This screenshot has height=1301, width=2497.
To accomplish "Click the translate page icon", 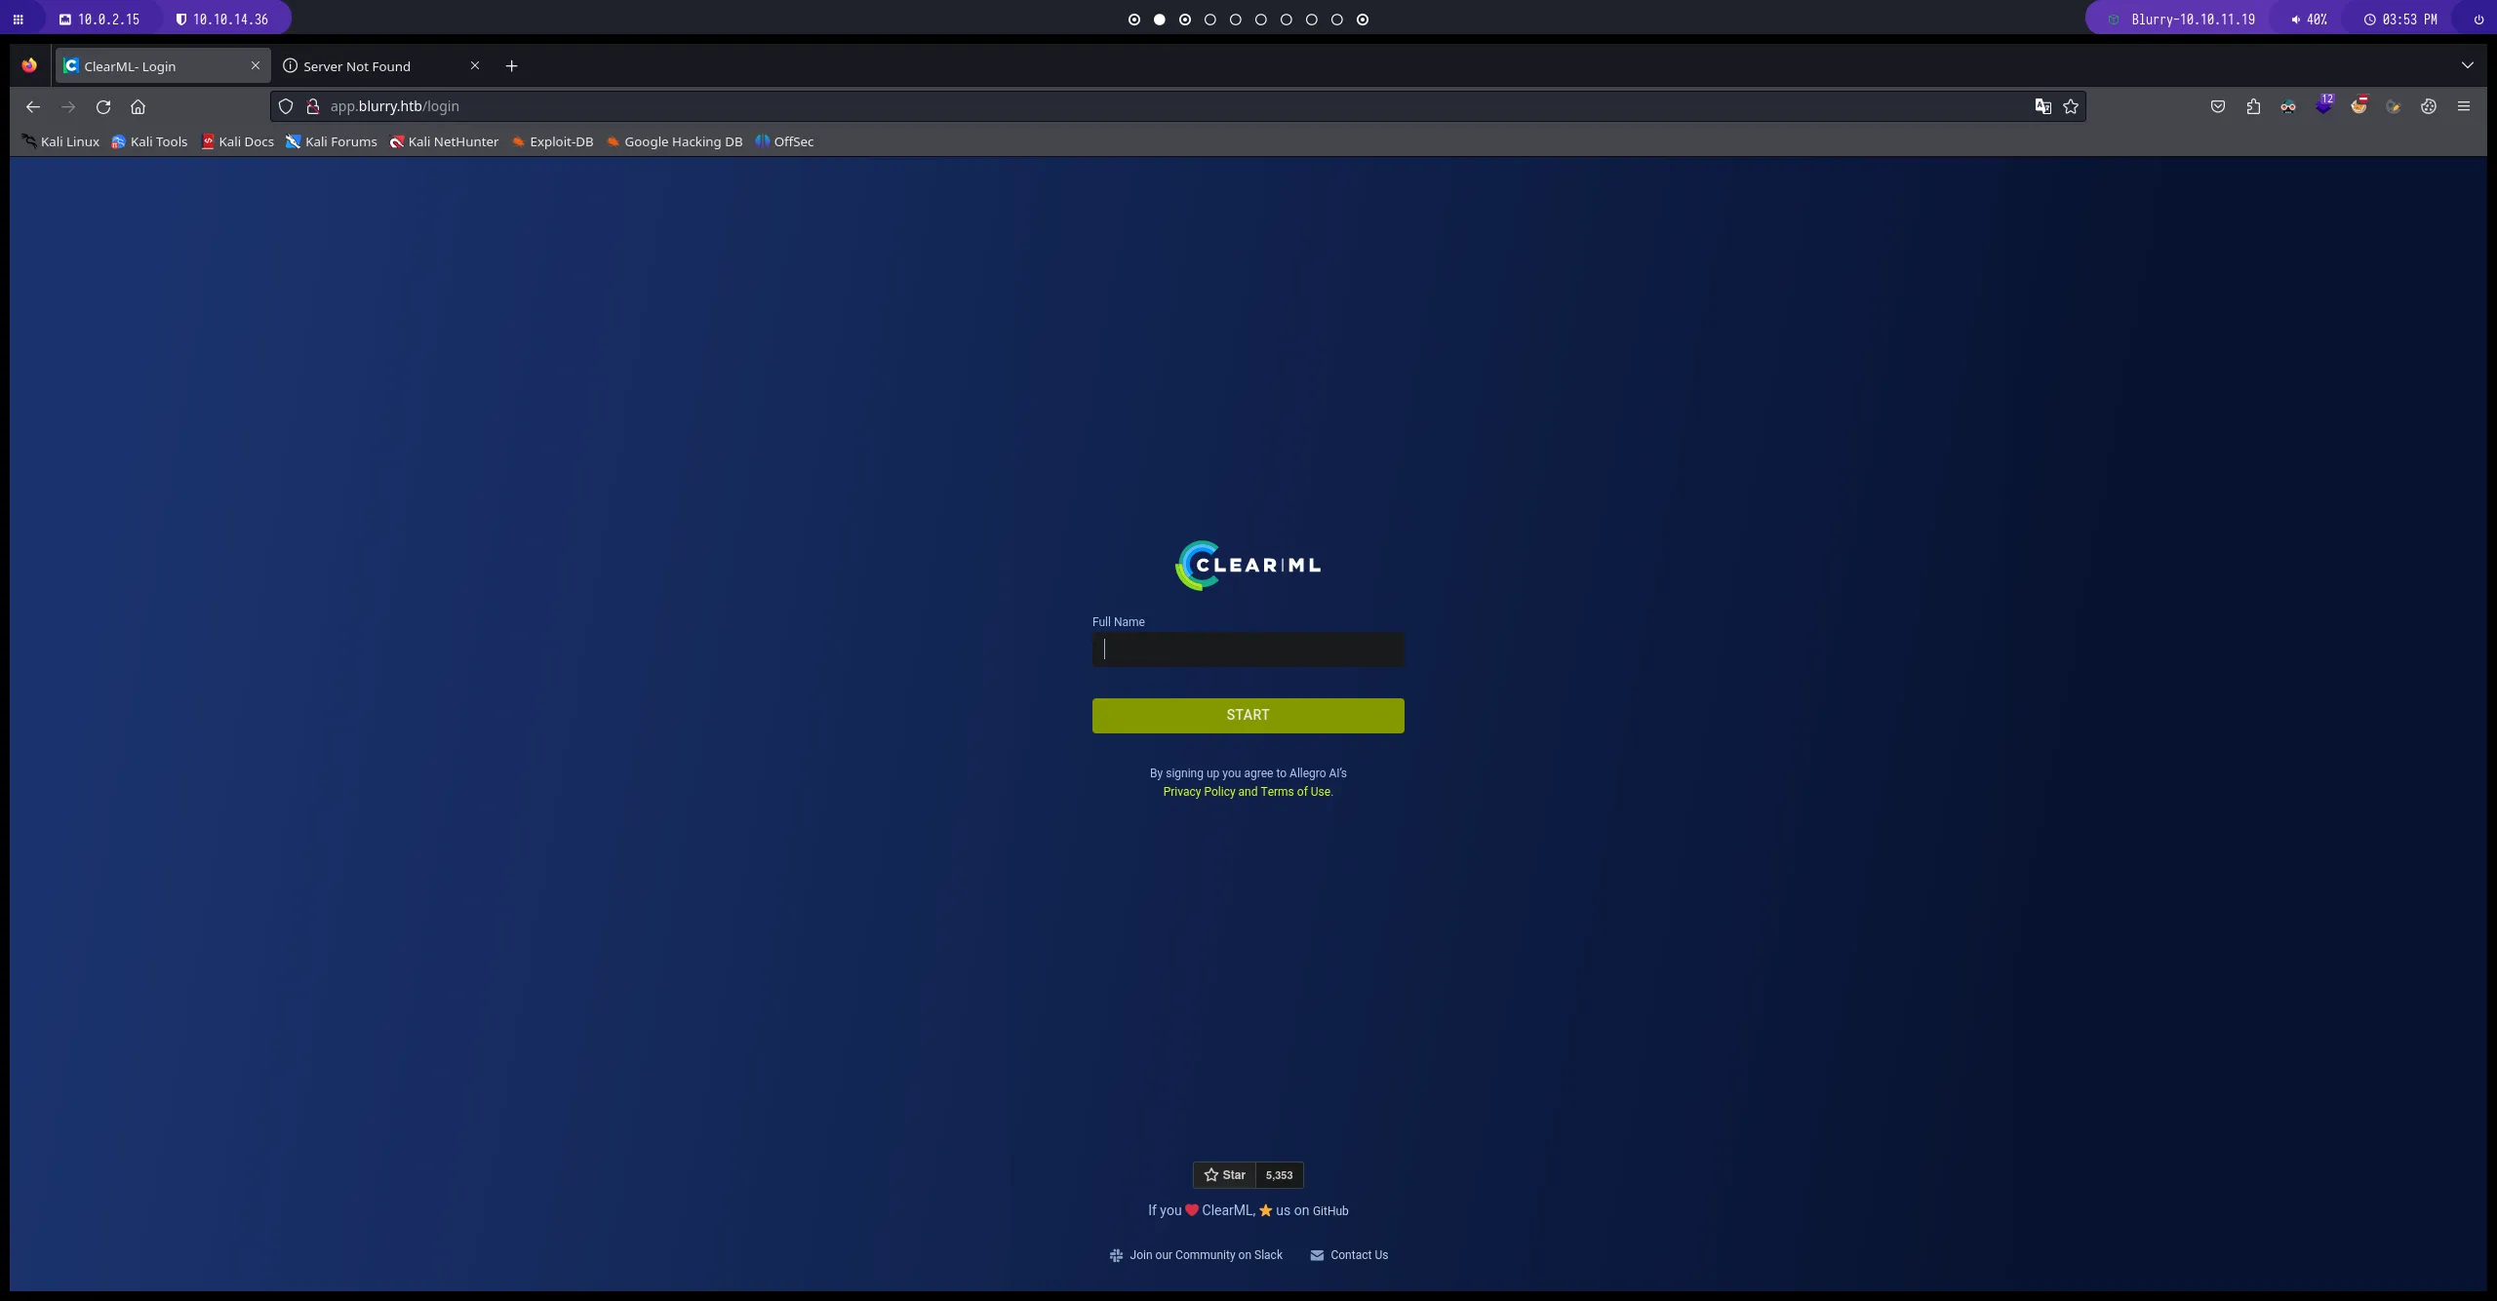I will (x=2042, y=107).
